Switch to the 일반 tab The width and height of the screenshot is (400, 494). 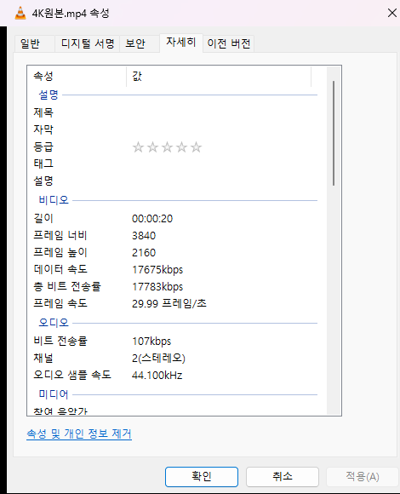tap(34, 43)
